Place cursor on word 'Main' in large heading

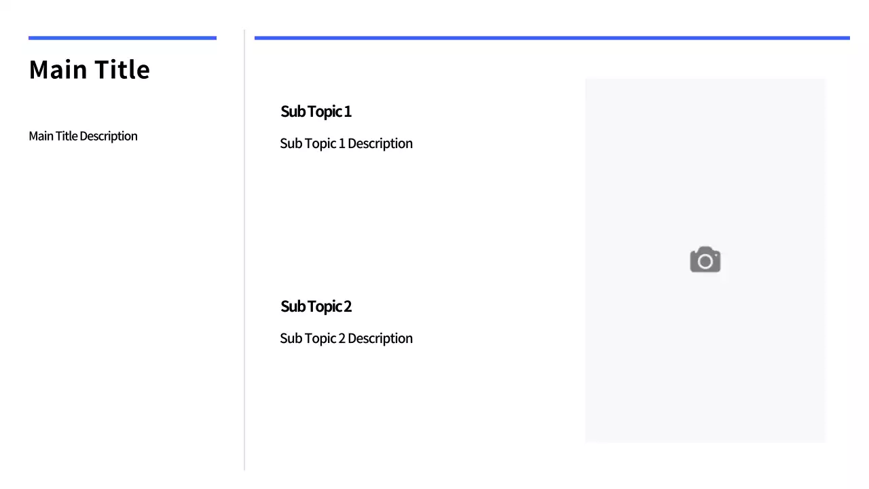pyautogui.click(x=57, y=70)
